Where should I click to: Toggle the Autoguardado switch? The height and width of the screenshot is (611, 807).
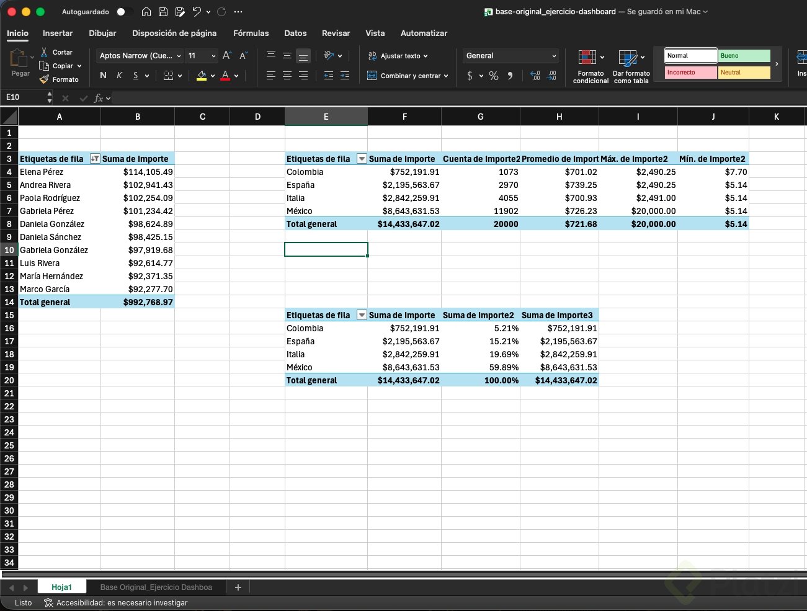click(123, 12)
